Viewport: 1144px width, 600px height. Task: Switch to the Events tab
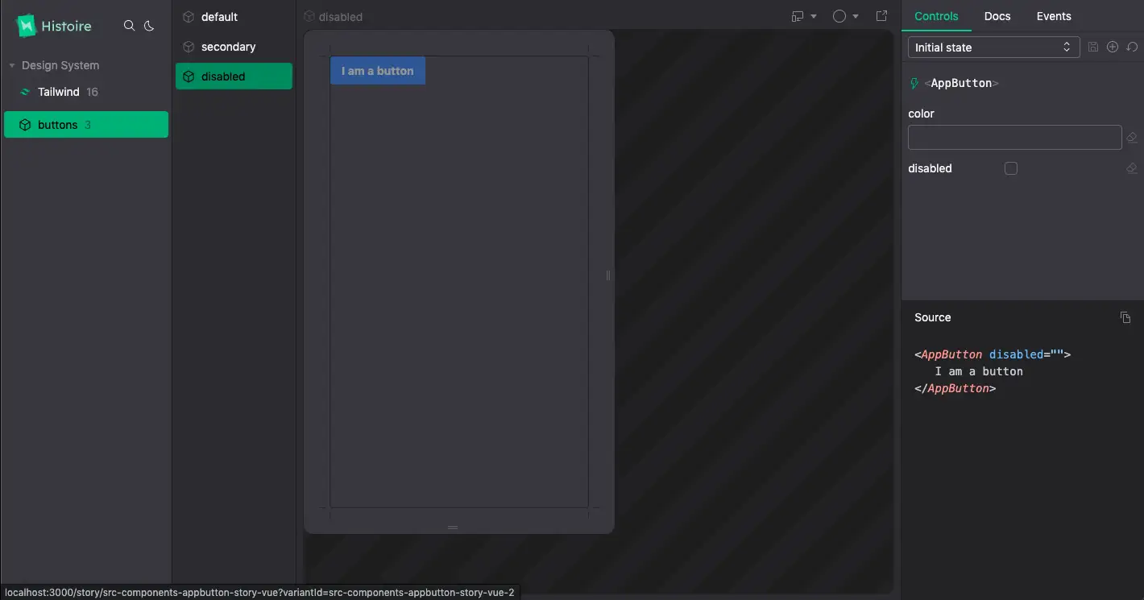(x=1054, y=16)
